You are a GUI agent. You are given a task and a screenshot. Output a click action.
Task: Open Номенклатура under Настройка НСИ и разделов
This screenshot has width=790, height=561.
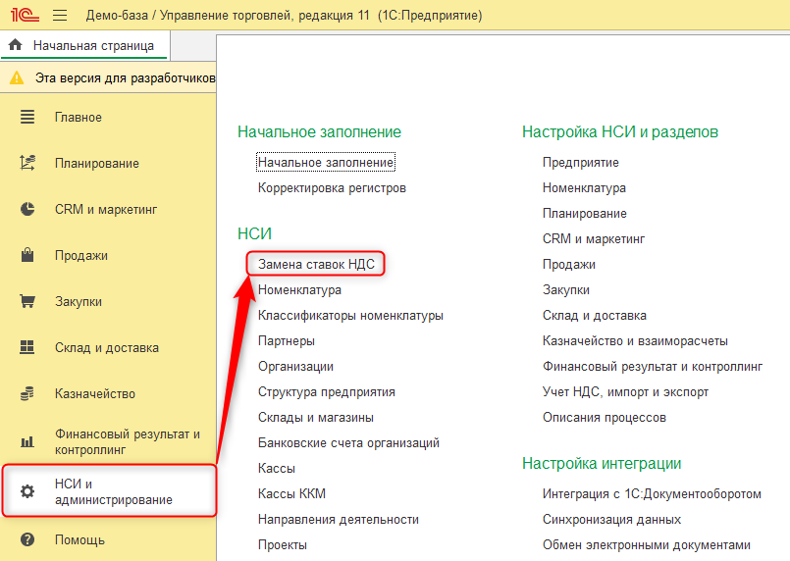[x=585, y=188]
